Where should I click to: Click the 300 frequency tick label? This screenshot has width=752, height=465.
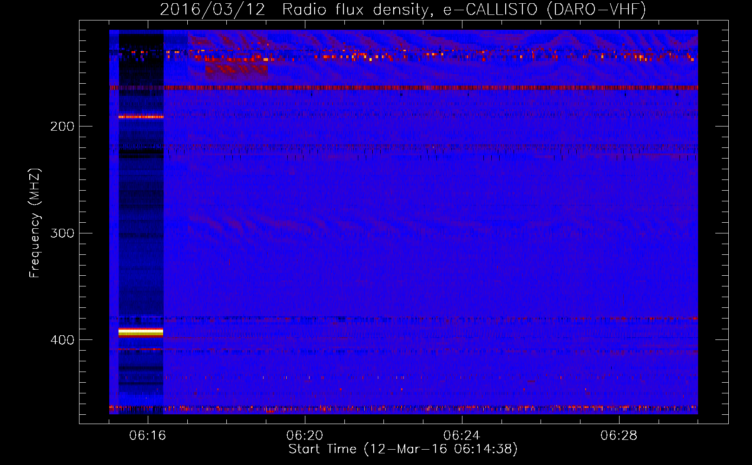62,233
